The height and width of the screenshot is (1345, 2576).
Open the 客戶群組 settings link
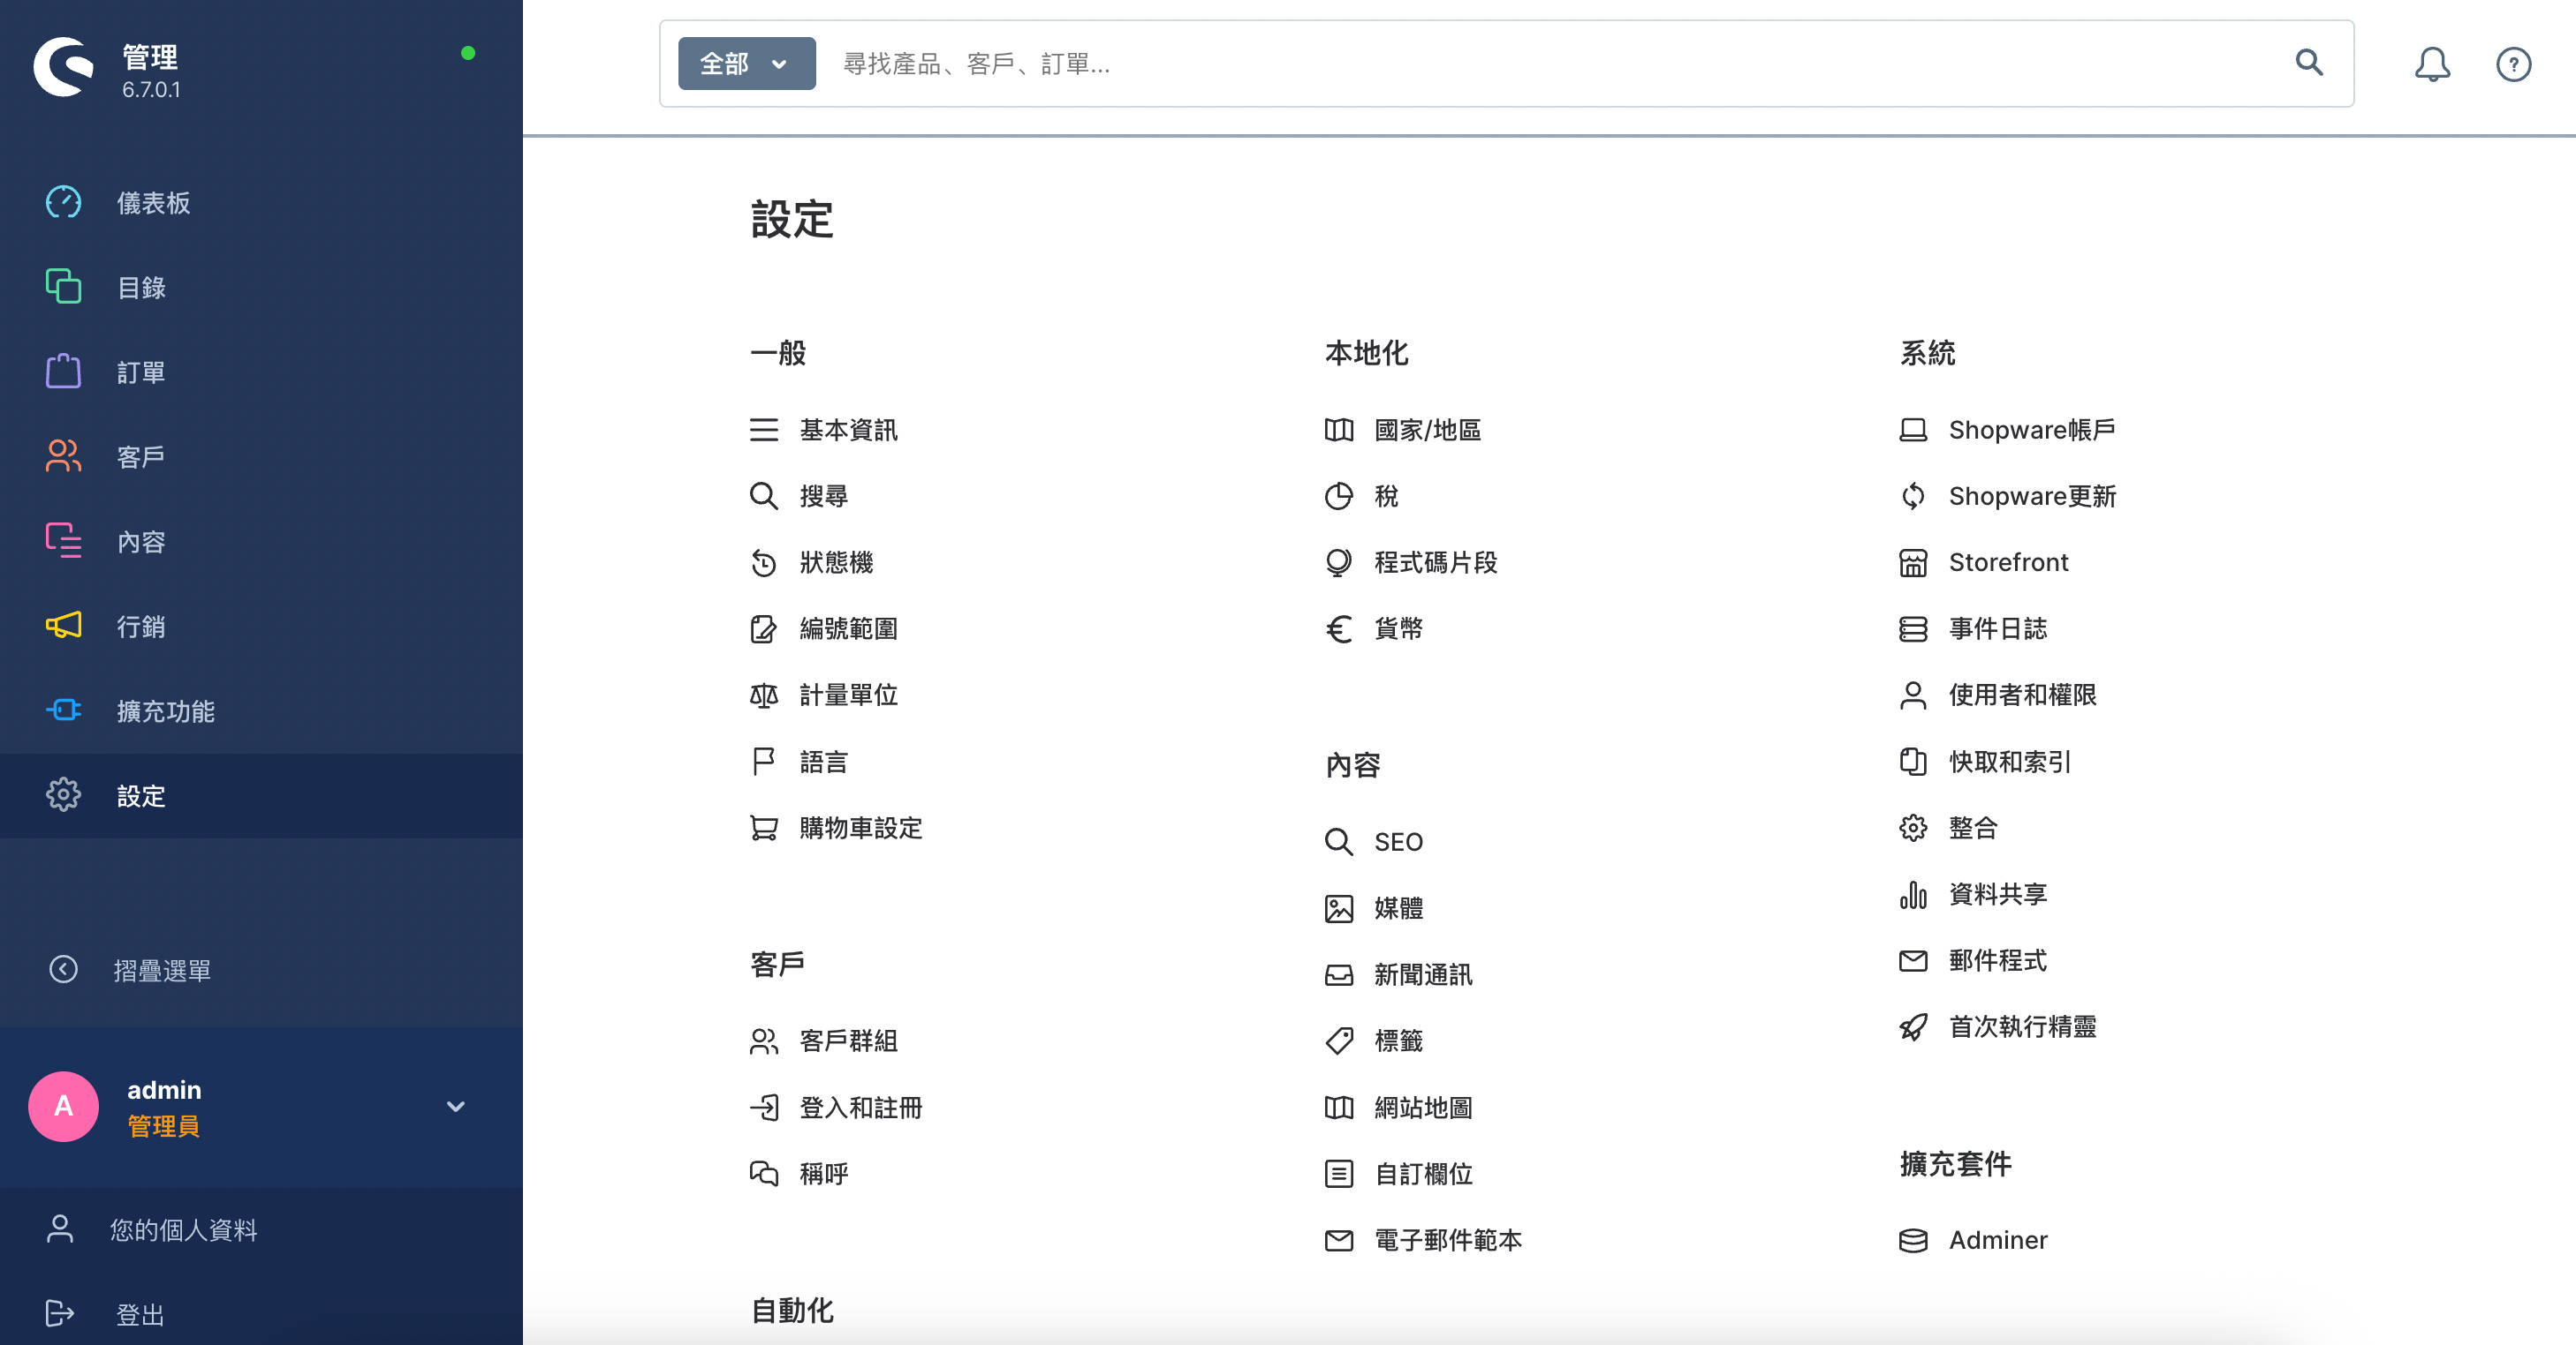click(x=848, y=1041)
